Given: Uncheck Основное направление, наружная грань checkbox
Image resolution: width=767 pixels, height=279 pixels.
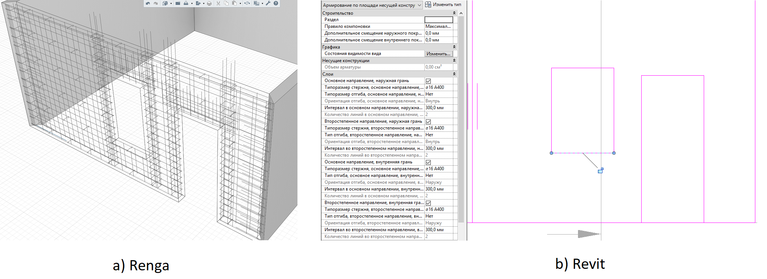Looking at the screenshot, I should pos(428,81).
